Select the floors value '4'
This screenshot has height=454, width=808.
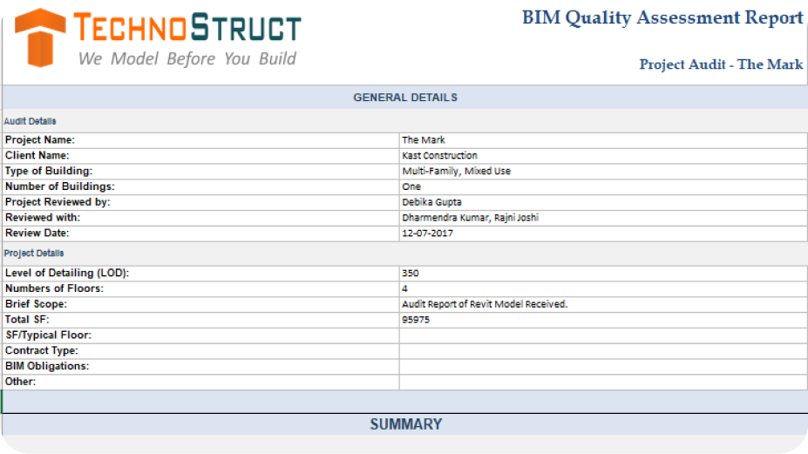pyautogui.click(x=603, y=288)
